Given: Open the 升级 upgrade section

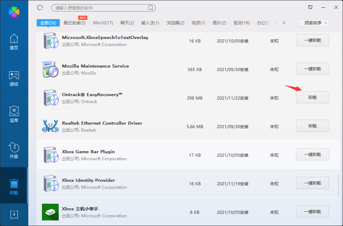Looking at the screenshot, I should [x=14, y=150].
